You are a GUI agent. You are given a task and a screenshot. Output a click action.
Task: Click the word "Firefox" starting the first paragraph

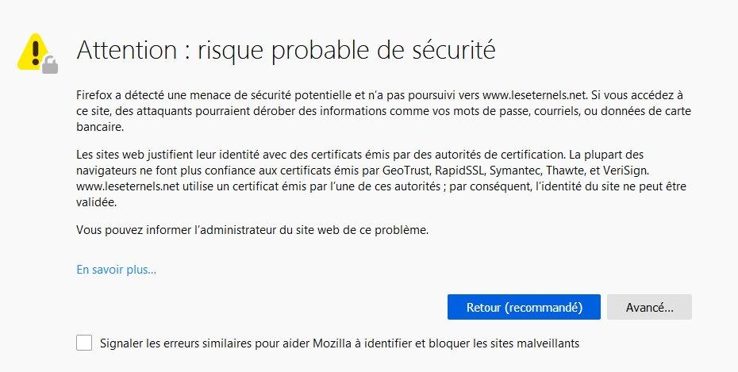pyautogui.click(x=94, y=93)
